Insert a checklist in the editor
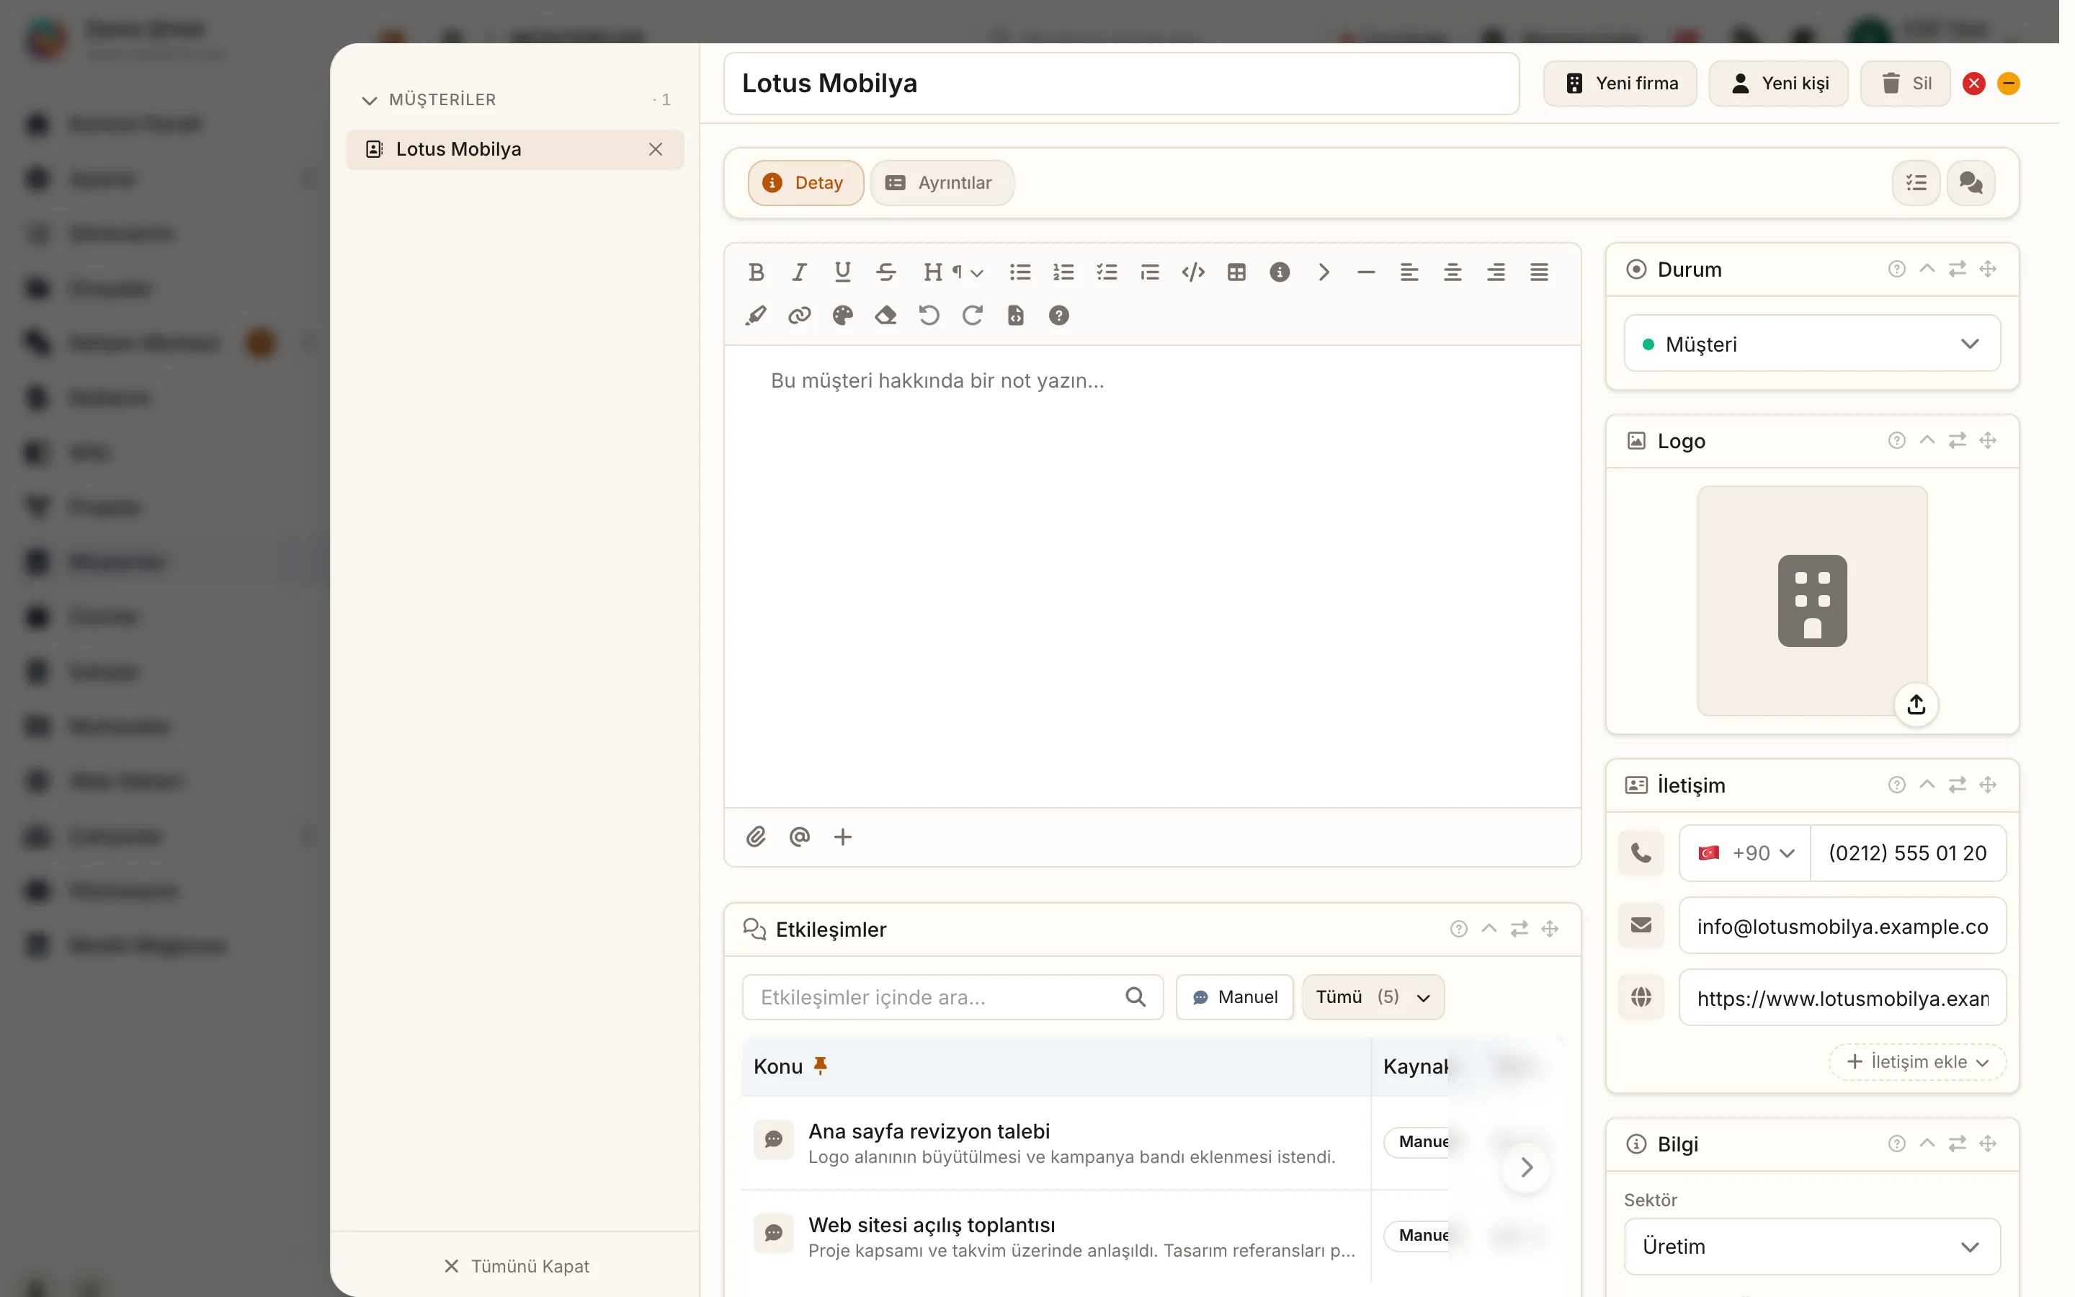 (1106, 272)
